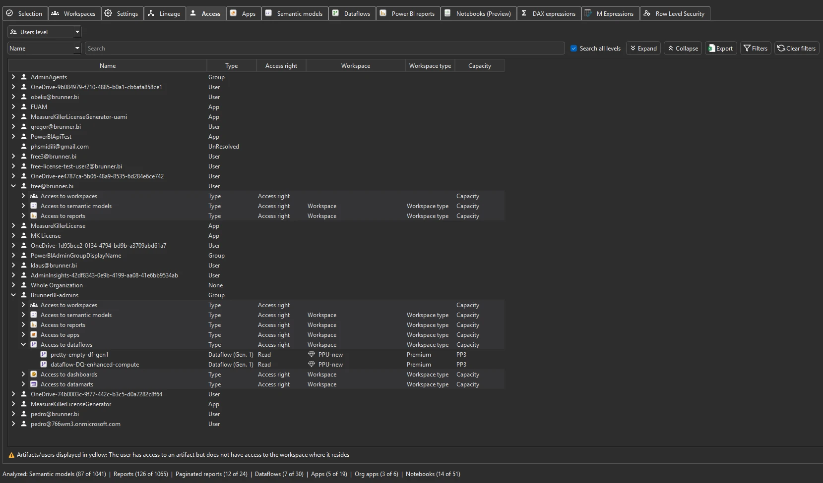
Task: Go to the DAX expressions tab
Action: [549, 13]
